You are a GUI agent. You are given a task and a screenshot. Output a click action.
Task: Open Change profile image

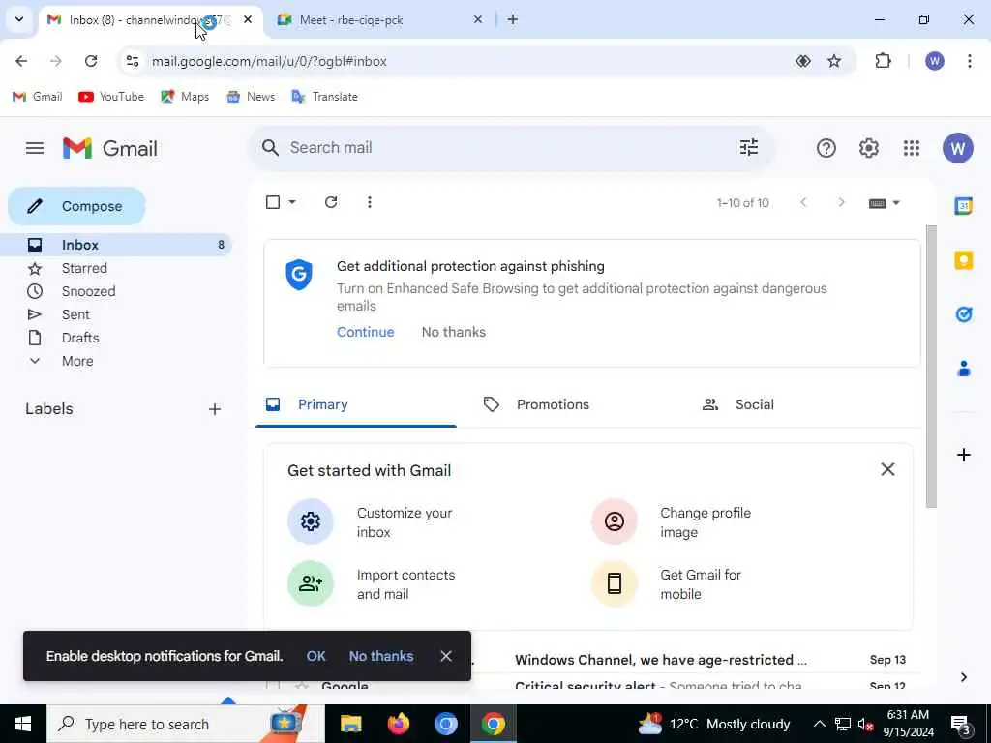(676, 521)
